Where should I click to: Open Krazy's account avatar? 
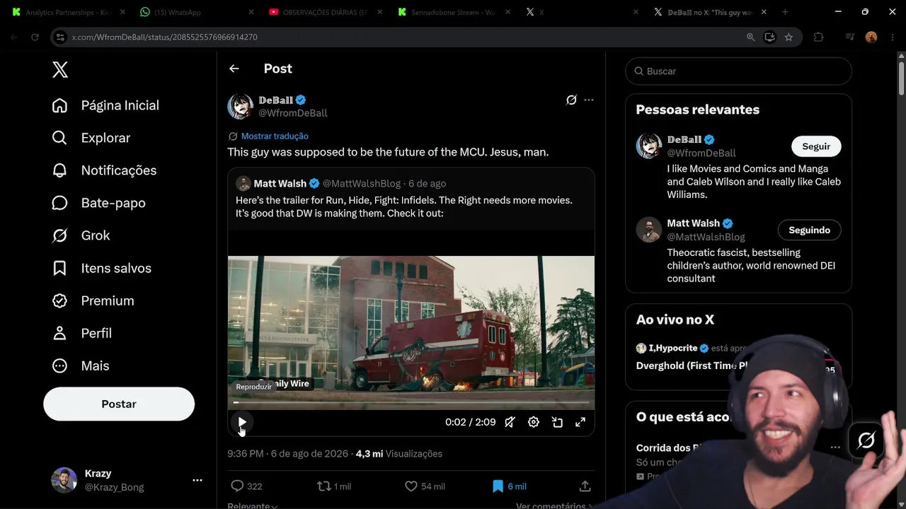(x=64, y=480)
